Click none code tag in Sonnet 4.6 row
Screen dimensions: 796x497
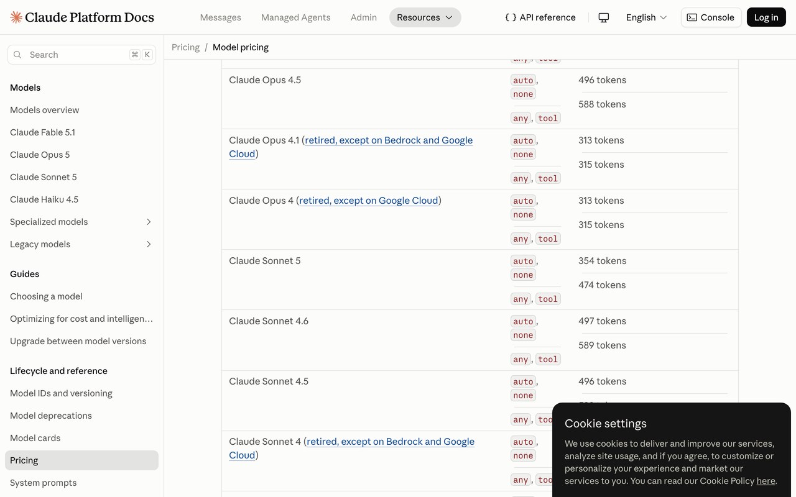click(523, 335)
